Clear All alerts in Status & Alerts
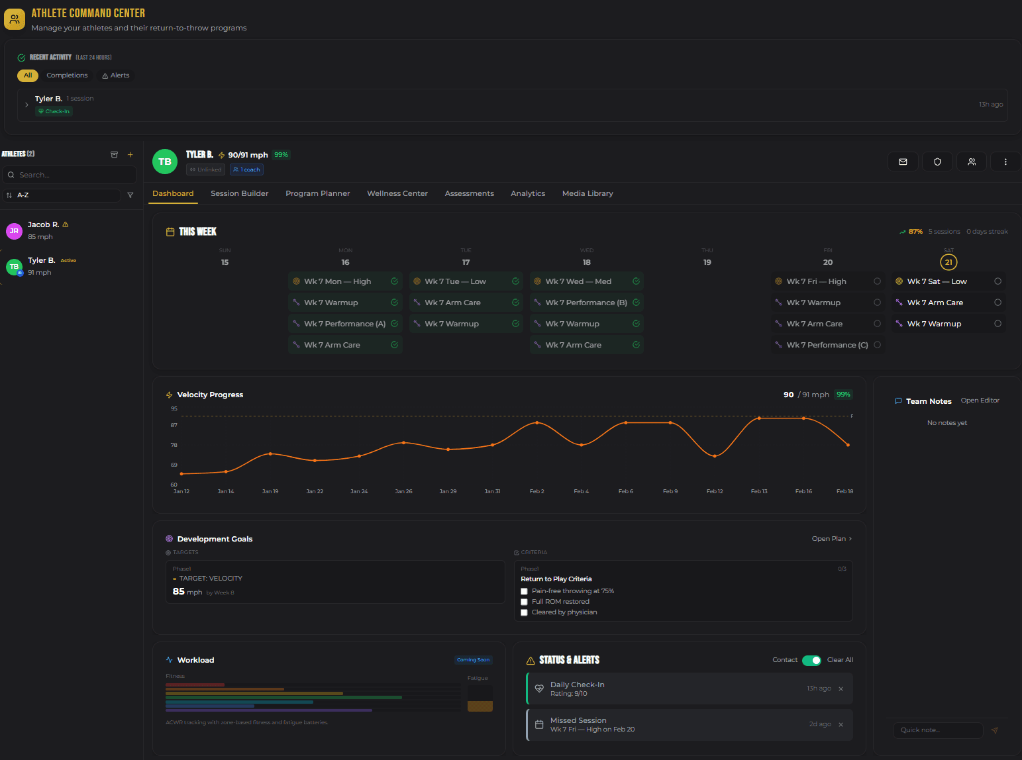Viewport: 1022px width, 760px height. coord(840,660)
